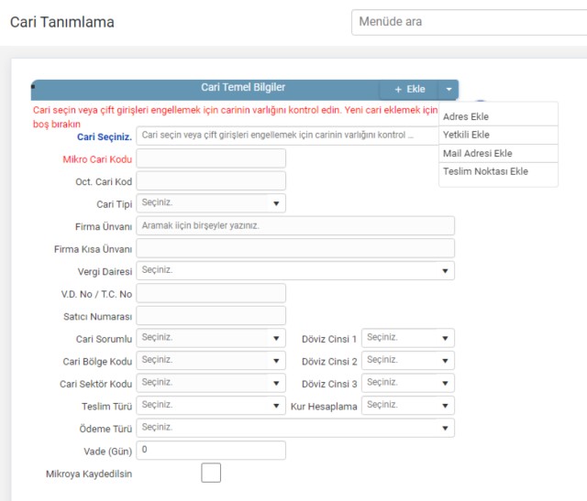Screen dimensions: 587x501
Task: Expand the Cari Sektör Kodu dropdown
Action: 211,383
